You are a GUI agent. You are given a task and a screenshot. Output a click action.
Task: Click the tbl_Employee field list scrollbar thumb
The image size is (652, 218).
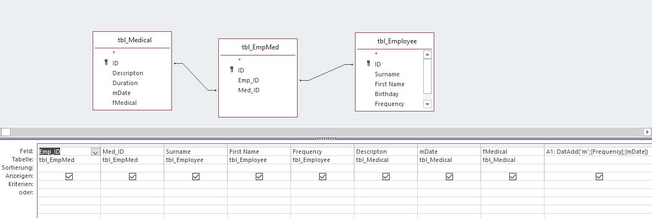(427, 76)
